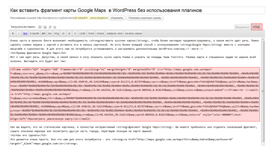Insert a blockquote via b-quote button

tap(35, 33)
